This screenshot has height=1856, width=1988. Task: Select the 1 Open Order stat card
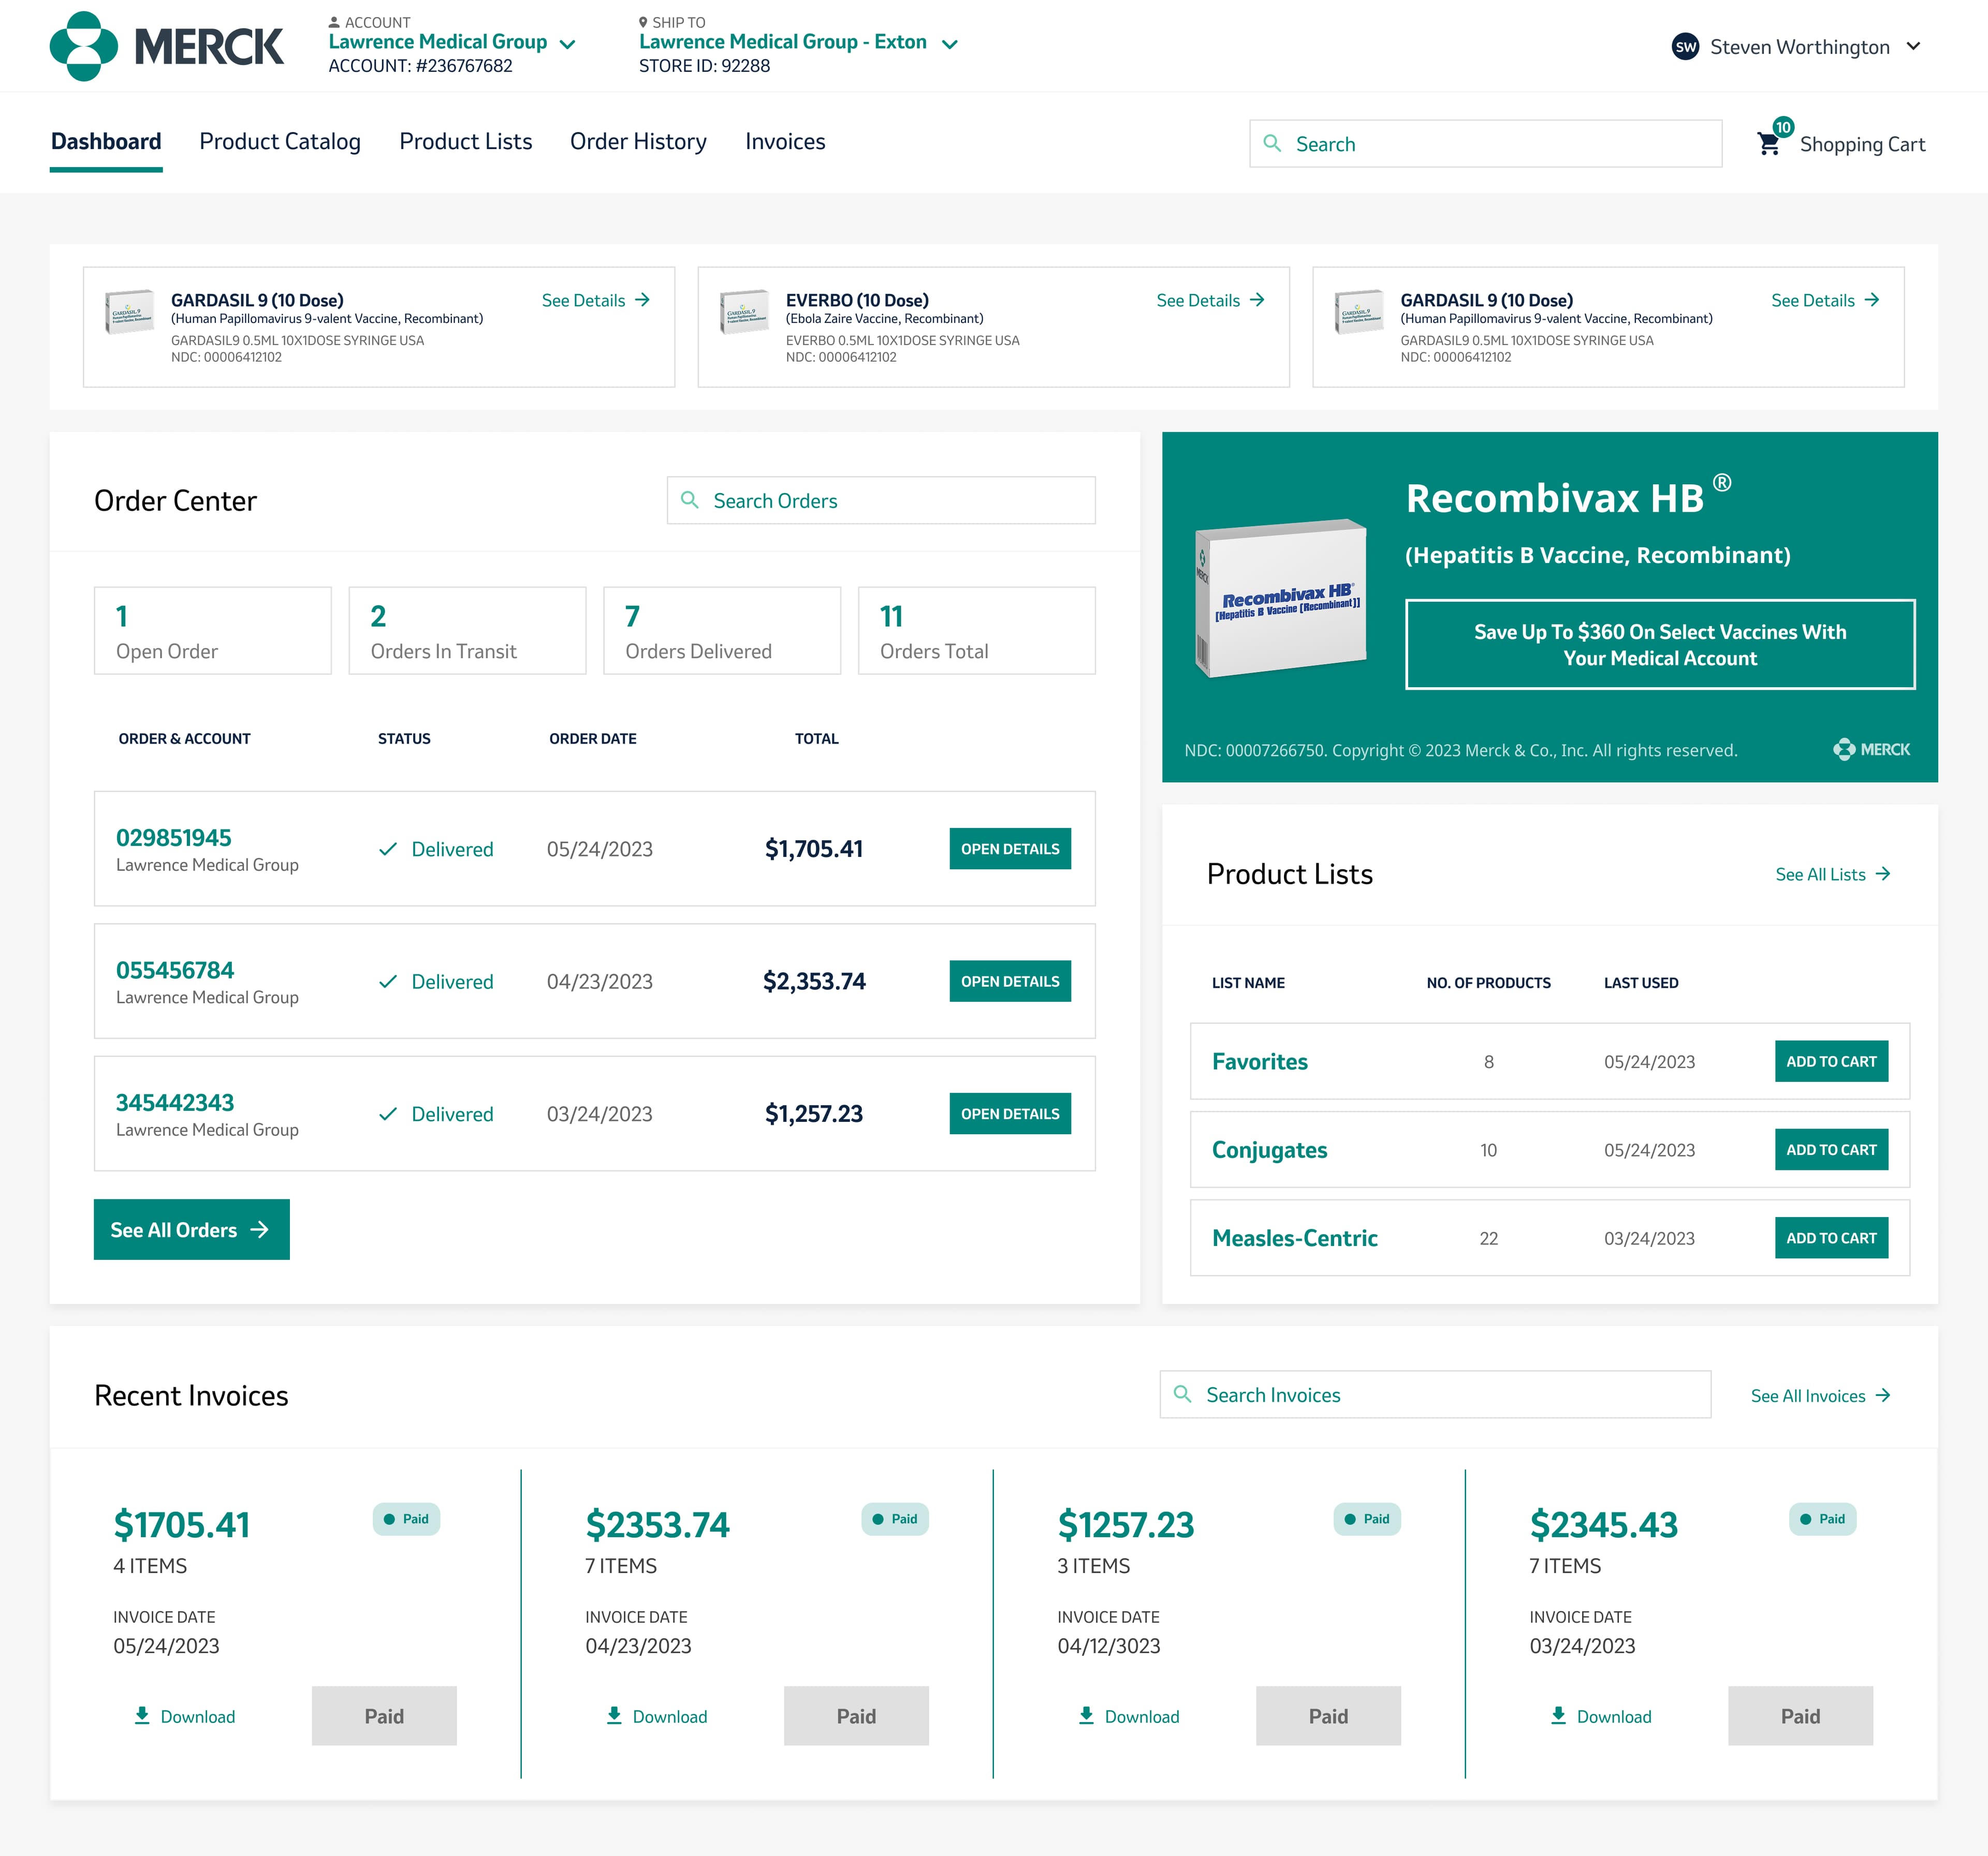point(213,631)
